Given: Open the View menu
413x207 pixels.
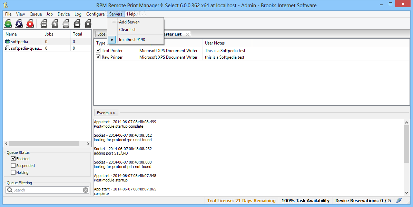Looking at the screenshot, I should click(21, 14).
